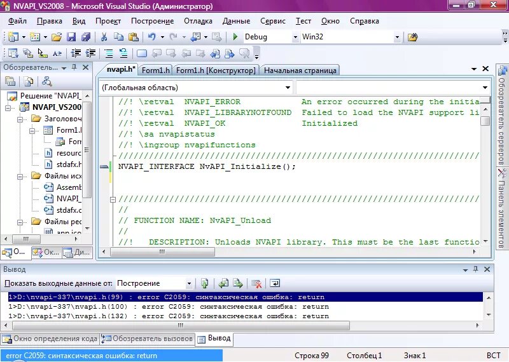Open the empty members dropdown beside scope
Viewport: 509px width, 362px height.
[485, 88]
